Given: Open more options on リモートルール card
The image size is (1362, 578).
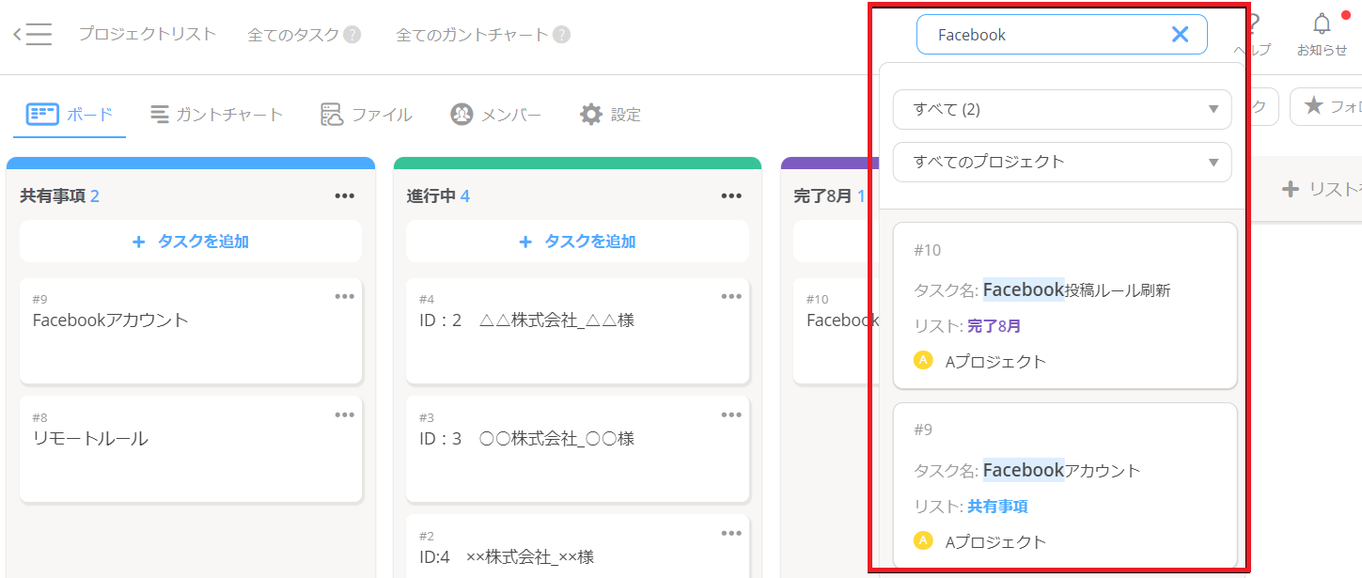Looking at the screenshot, I should [345, 414].
